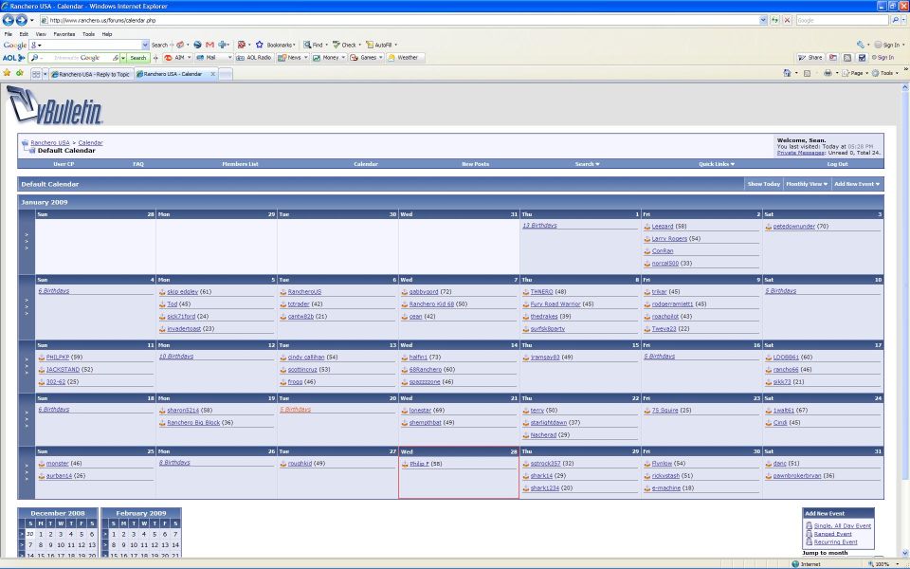
Task: Click the AOL Radio toolbar button
Action: pos(254,58)
